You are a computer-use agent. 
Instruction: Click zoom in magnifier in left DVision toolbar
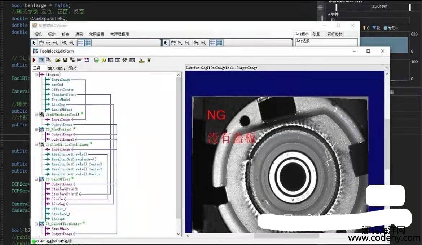click(48, 43)
